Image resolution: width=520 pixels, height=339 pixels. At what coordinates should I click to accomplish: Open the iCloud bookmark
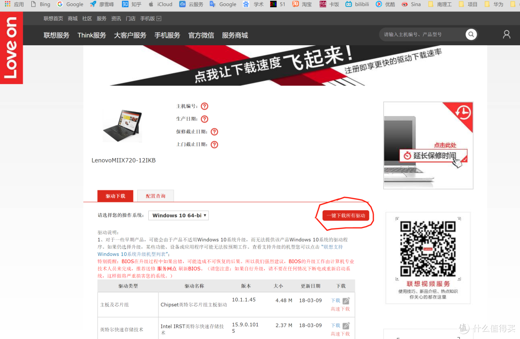point(160,4)
